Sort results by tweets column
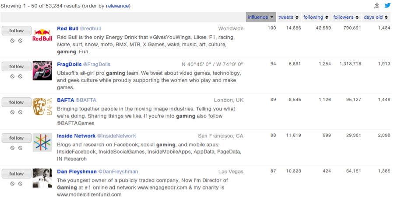The width and height of the screenshot is (394, 197). 288,17
